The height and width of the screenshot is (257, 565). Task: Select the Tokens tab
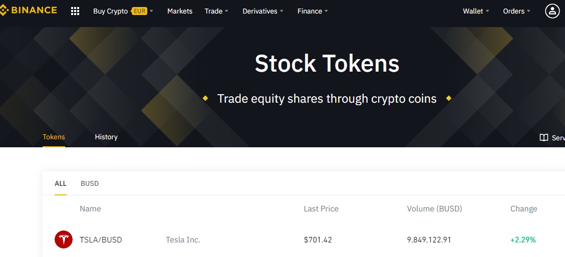pyautogui.click(x=54, y=137)
